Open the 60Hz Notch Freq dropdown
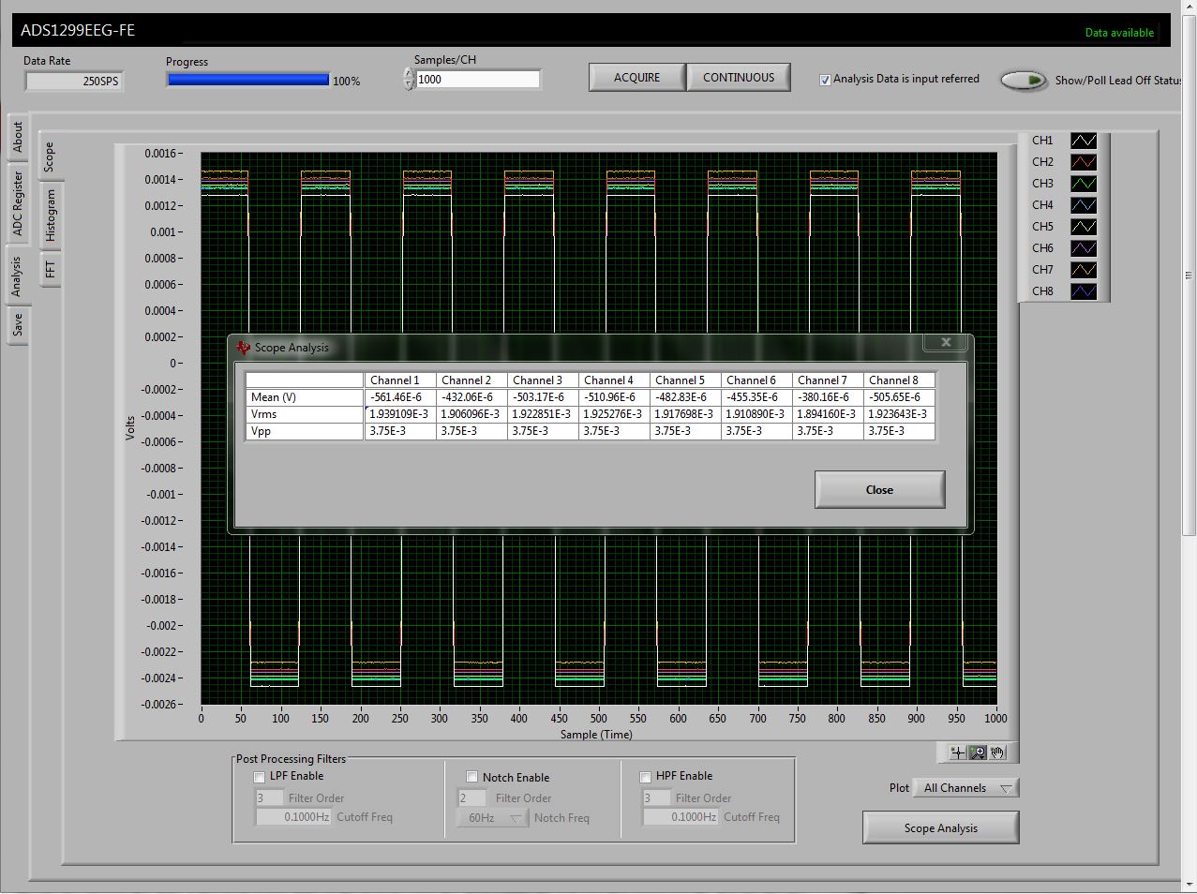 pyautogui.click(x=493, y=818)
